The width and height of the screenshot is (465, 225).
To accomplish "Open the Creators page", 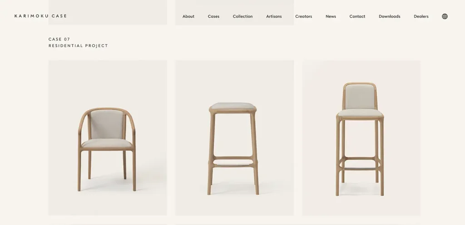I will 303,16.
